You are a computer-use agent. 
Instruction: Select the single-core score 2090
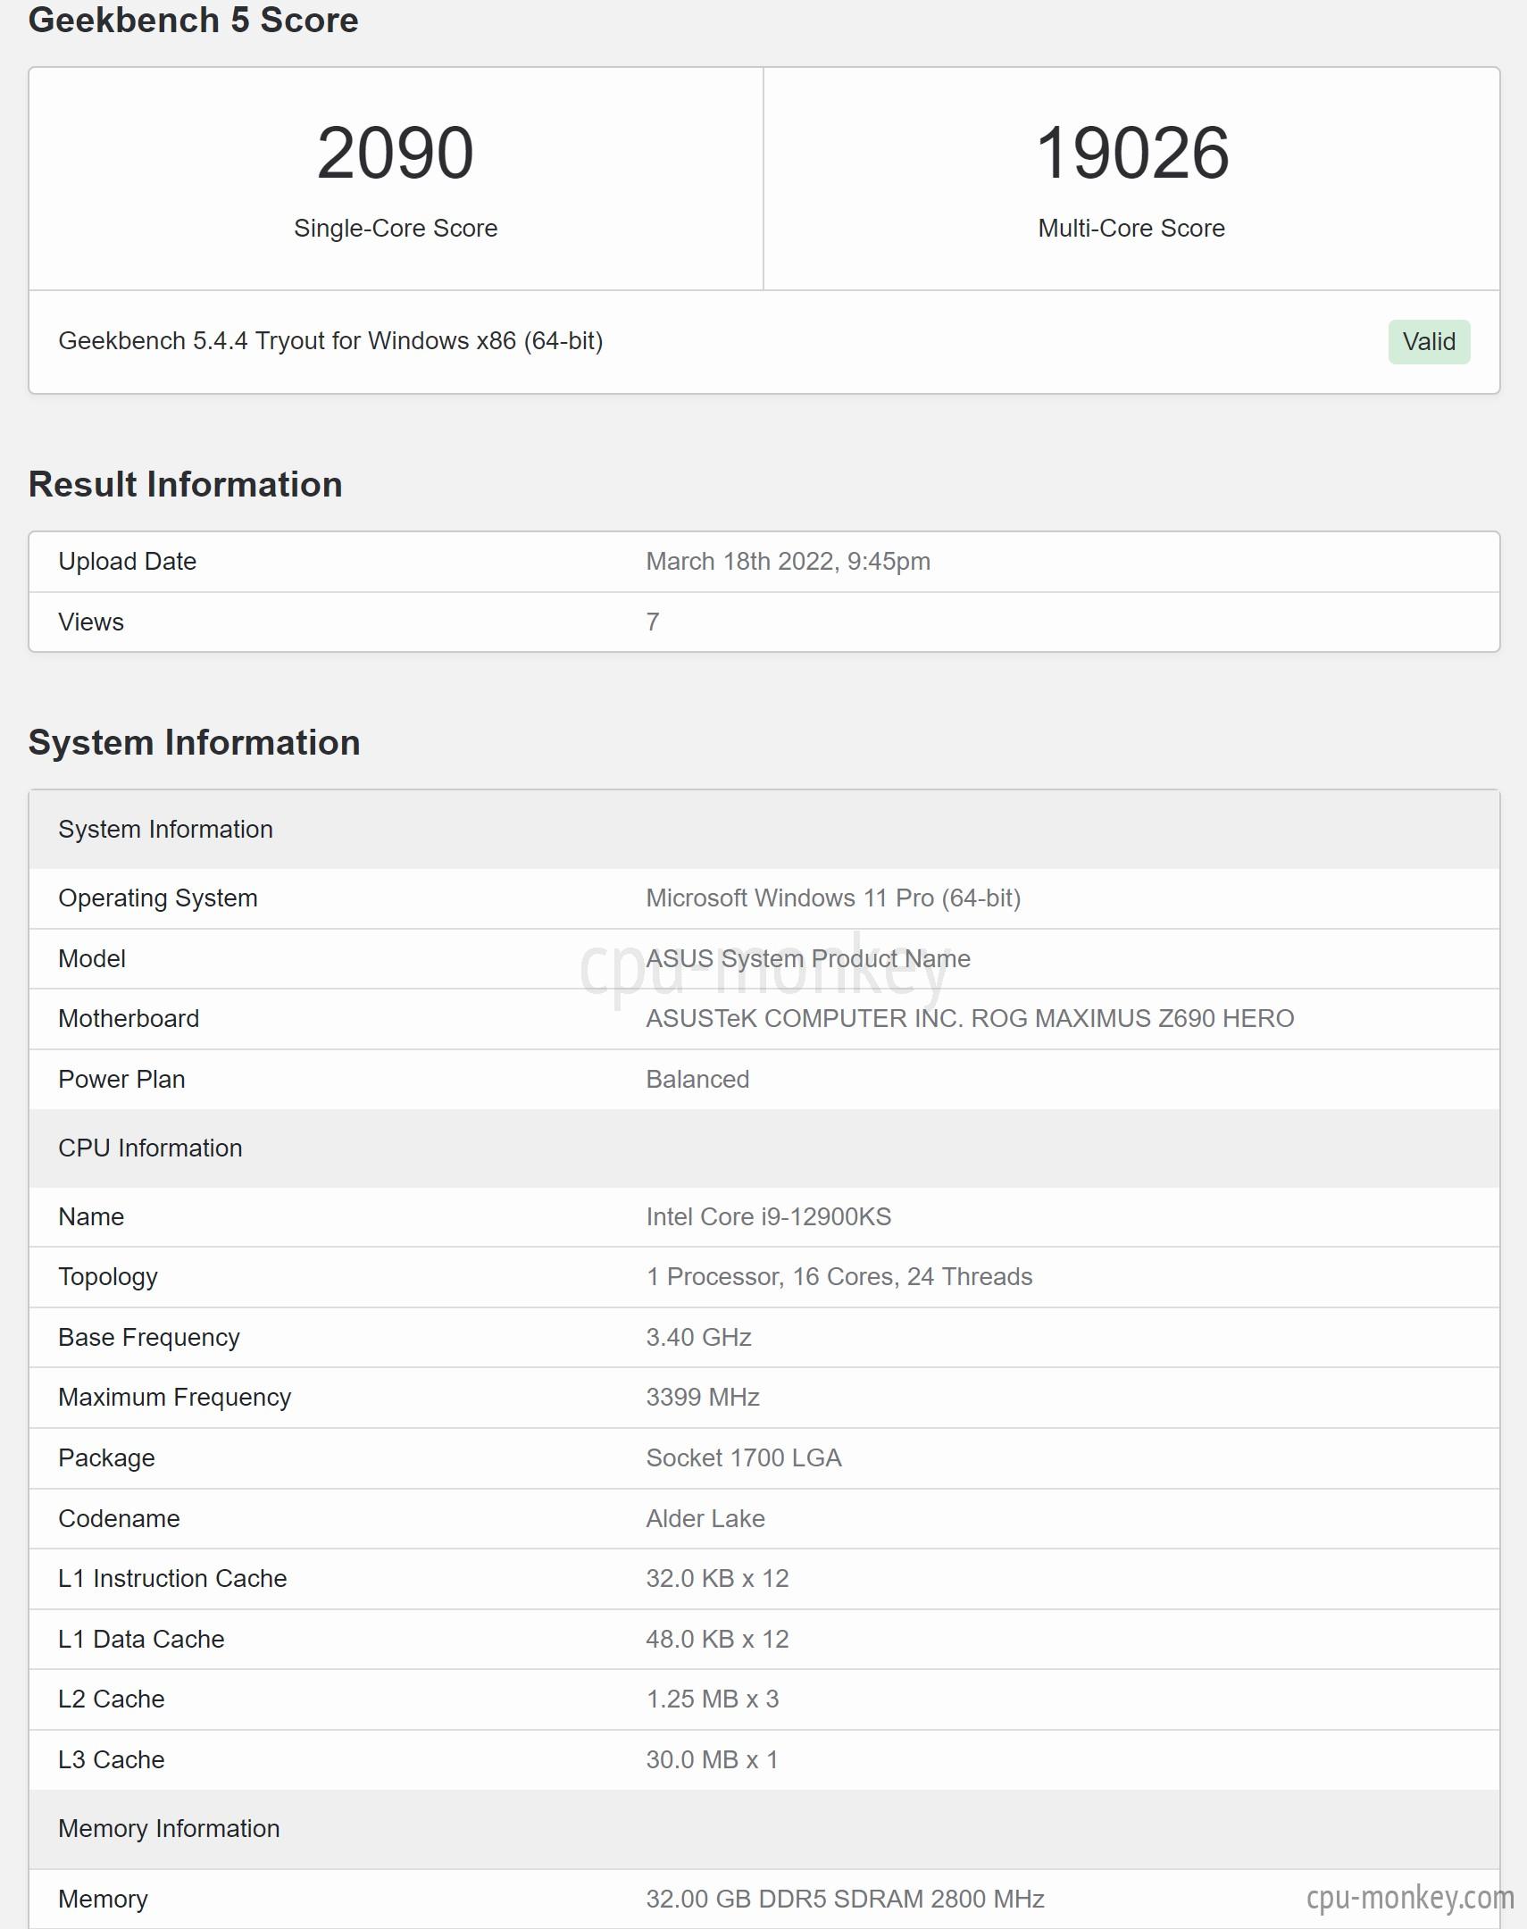(396, 153)
